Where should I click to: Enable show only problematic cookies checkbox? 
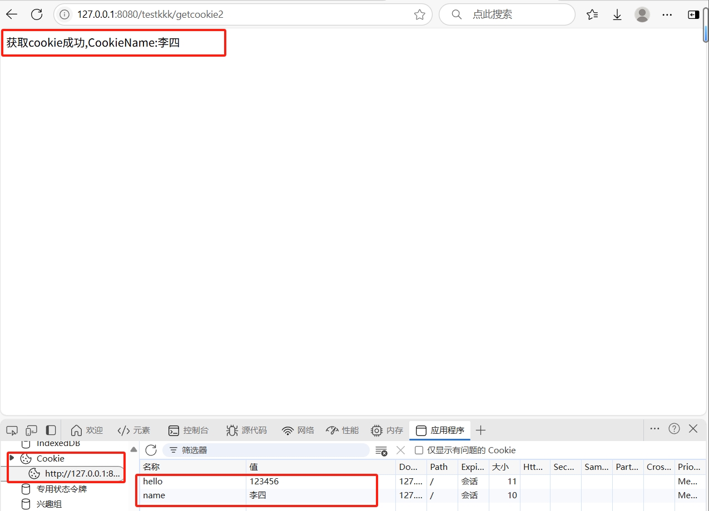tap(419, 450)
